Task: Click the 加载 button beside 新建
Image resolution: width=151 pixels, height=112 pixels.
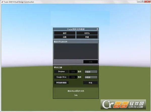Action: 65,37
